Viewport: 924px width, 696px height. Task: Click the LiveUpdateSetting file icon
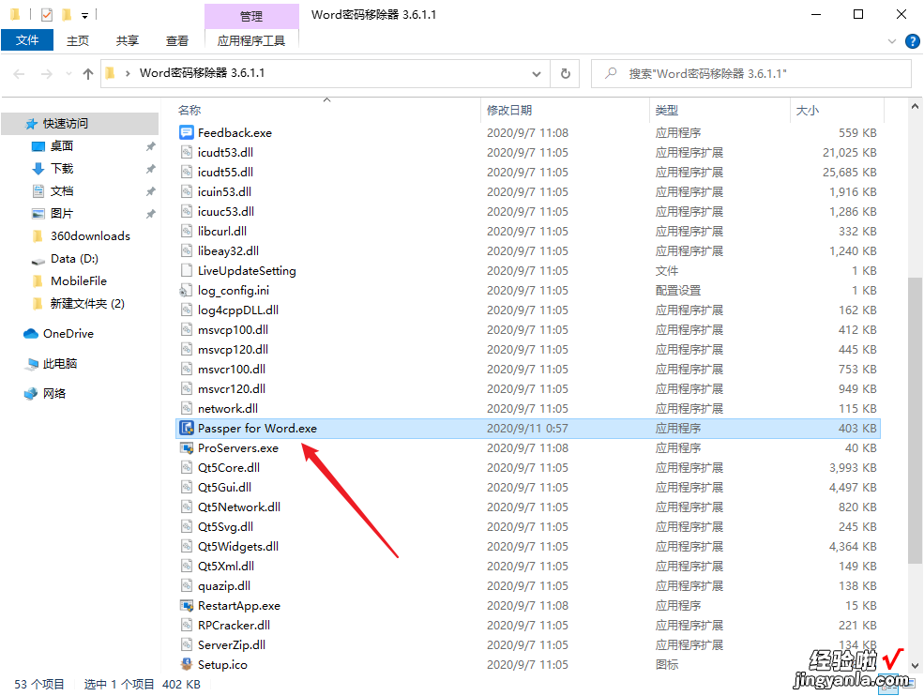[x=187, y=270]
